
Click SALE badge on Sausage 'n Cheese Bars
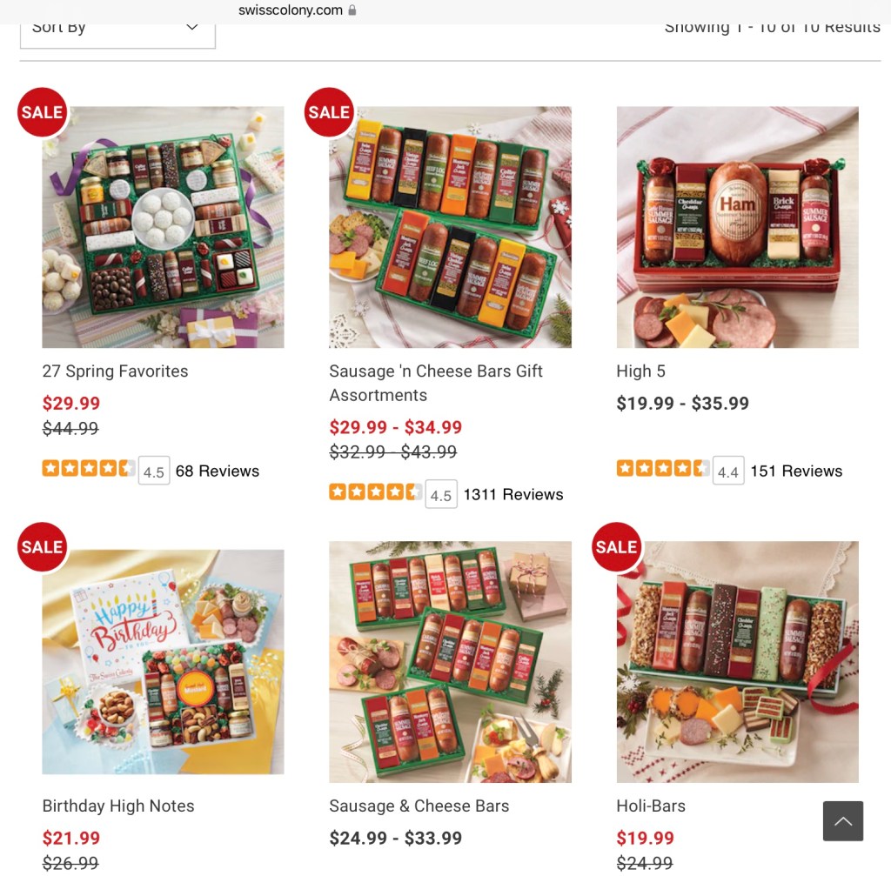tap(329, 112)
